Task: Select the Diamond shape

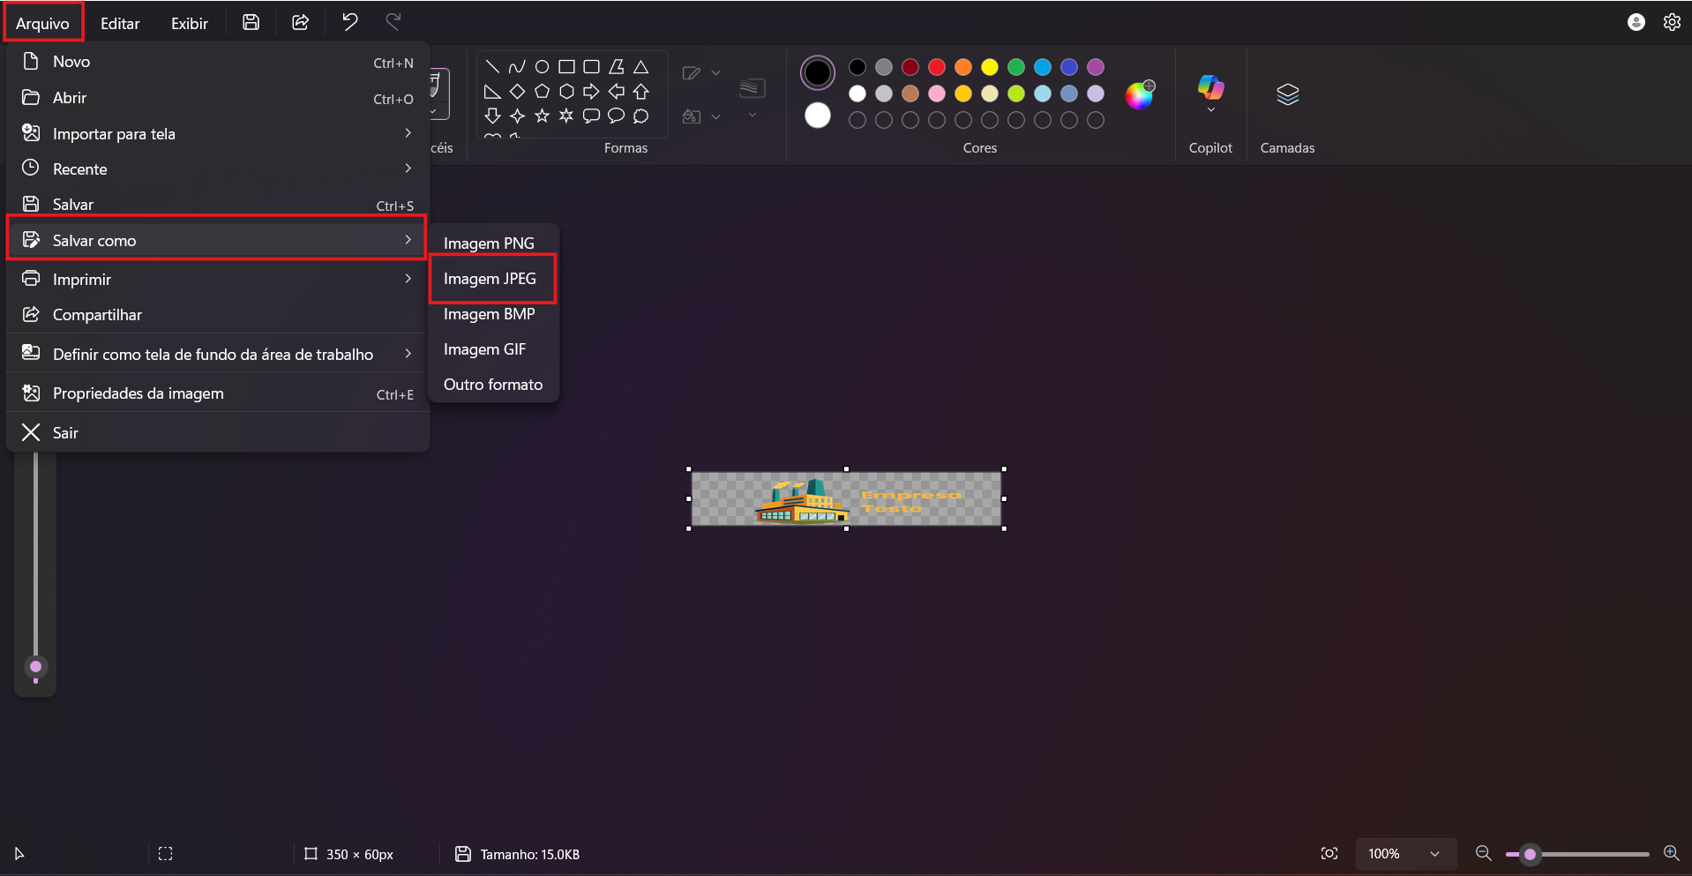Action: coord(517,92)
